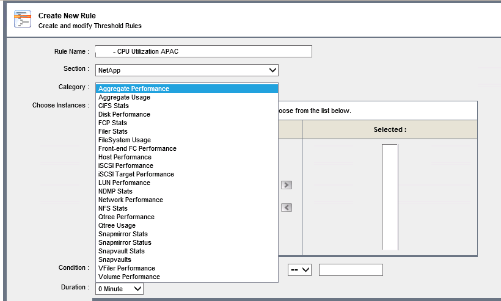Choose iSCSI Performance option
Viewport: 501px width, 301px height.
tap(187, 165)
